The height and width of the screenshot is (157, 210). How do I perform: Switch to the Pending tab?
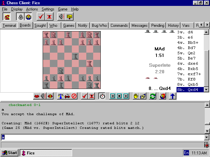point(157,26)
